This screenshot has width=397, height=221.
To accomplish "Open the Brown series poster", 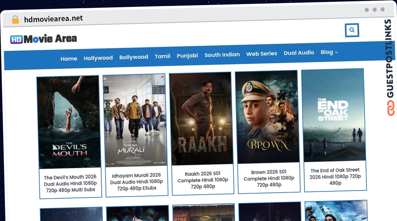I will (267, 117).
